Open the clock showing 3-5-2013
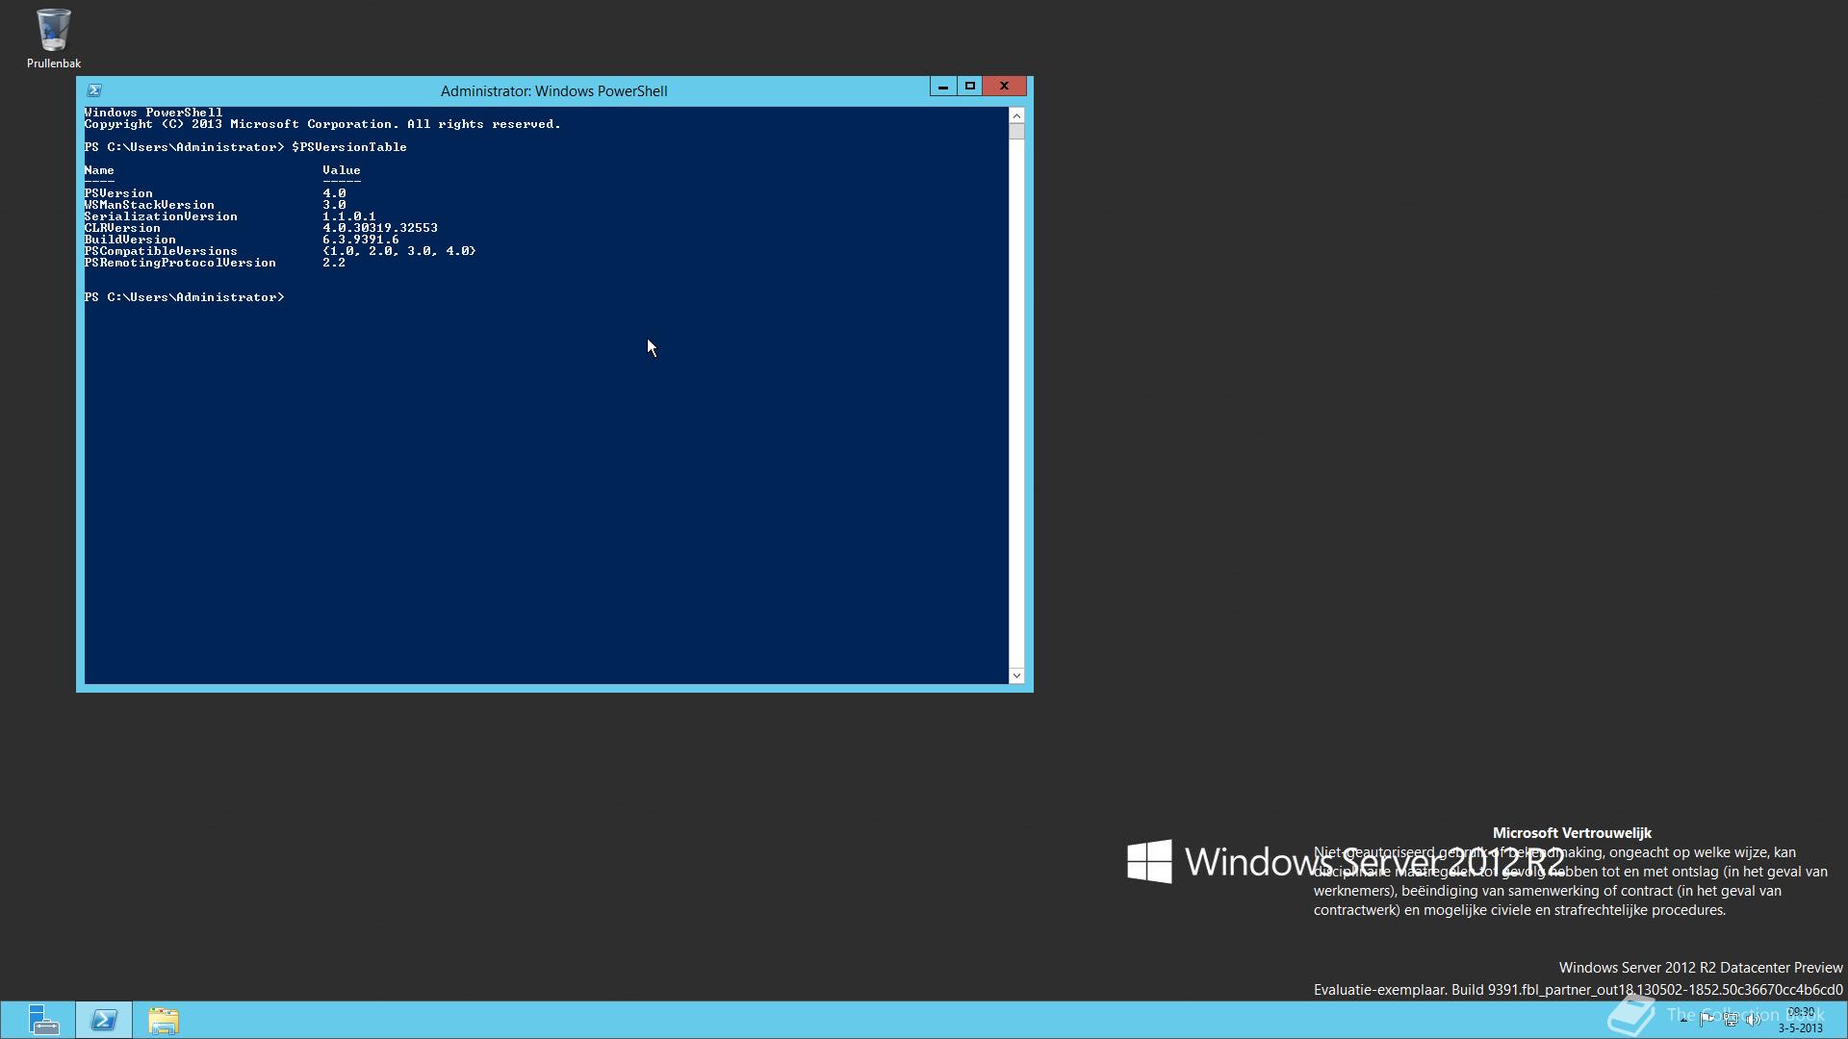 click(1800, 1020)
